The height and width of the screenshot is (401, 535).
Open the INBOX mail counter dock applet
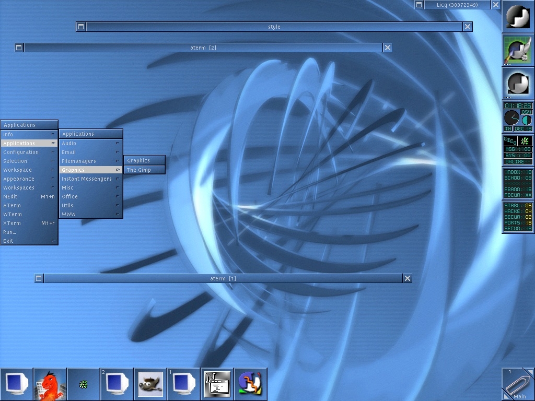pyautogui.click(x=518, y=184)
